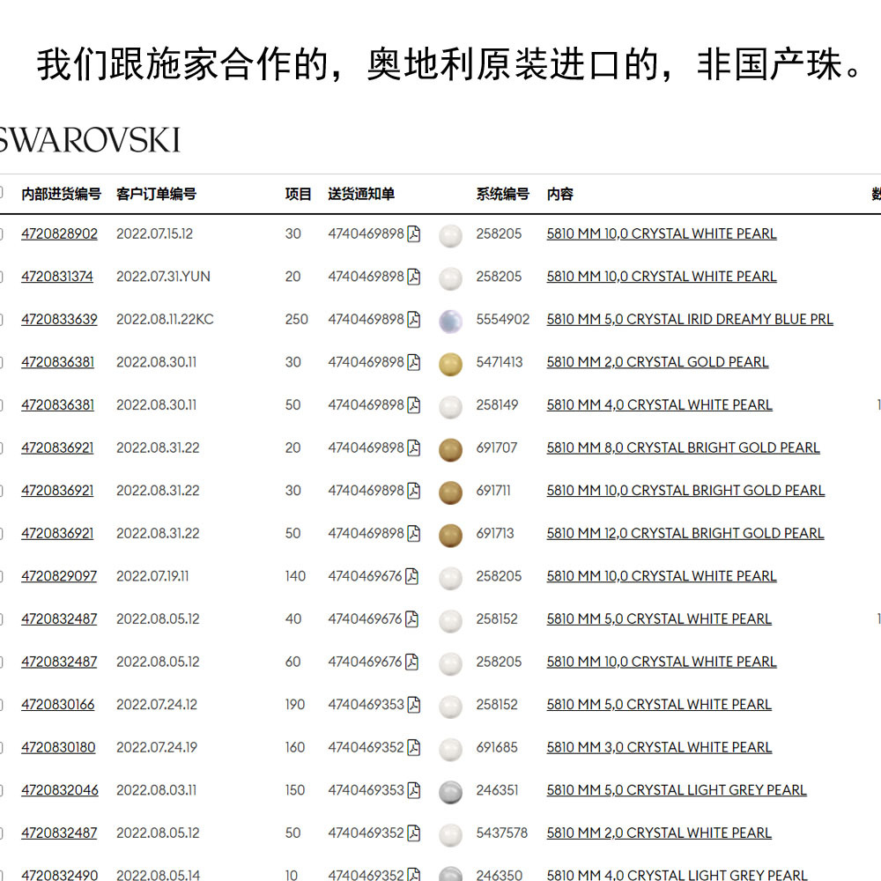Open internal delivery number 4720832490
This screenshot has height=881, width=881.
pyautogui.click(x=60, y=874)
